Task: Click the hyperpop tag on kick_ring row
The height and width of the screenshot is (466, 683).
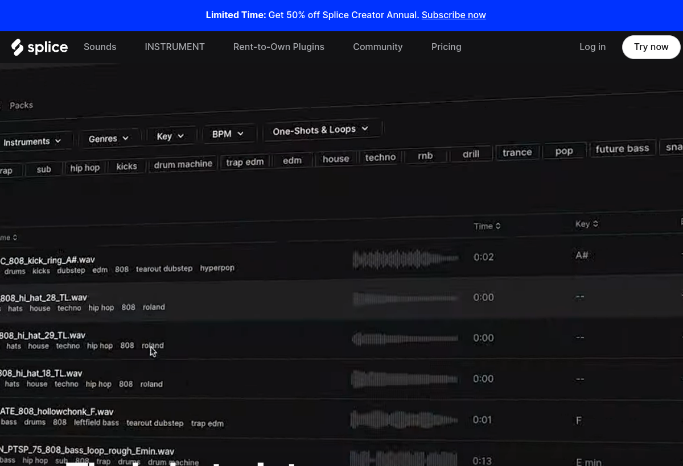Action: tap(217, 268)
